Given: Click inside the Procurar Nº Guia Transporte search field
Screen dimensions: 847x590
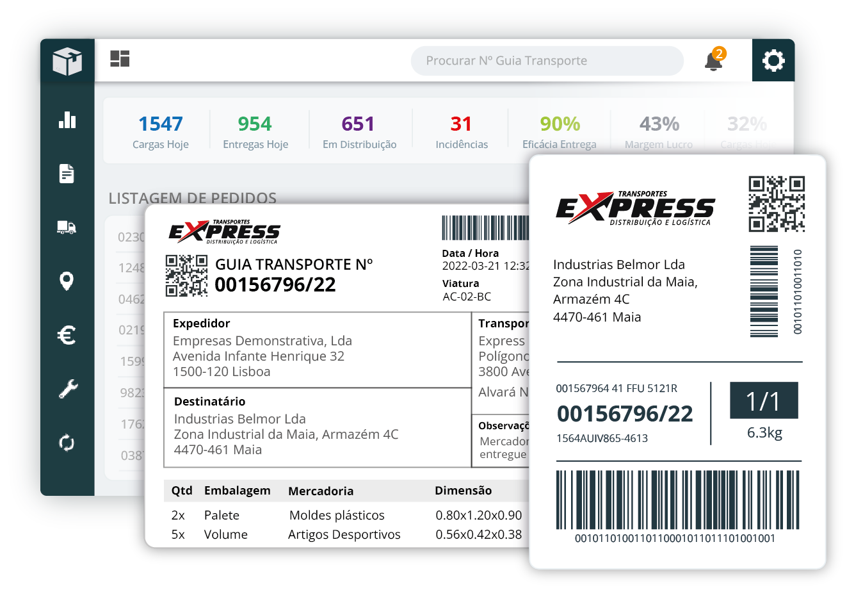Looking at the screenshot, I should (x=547, y=60).
